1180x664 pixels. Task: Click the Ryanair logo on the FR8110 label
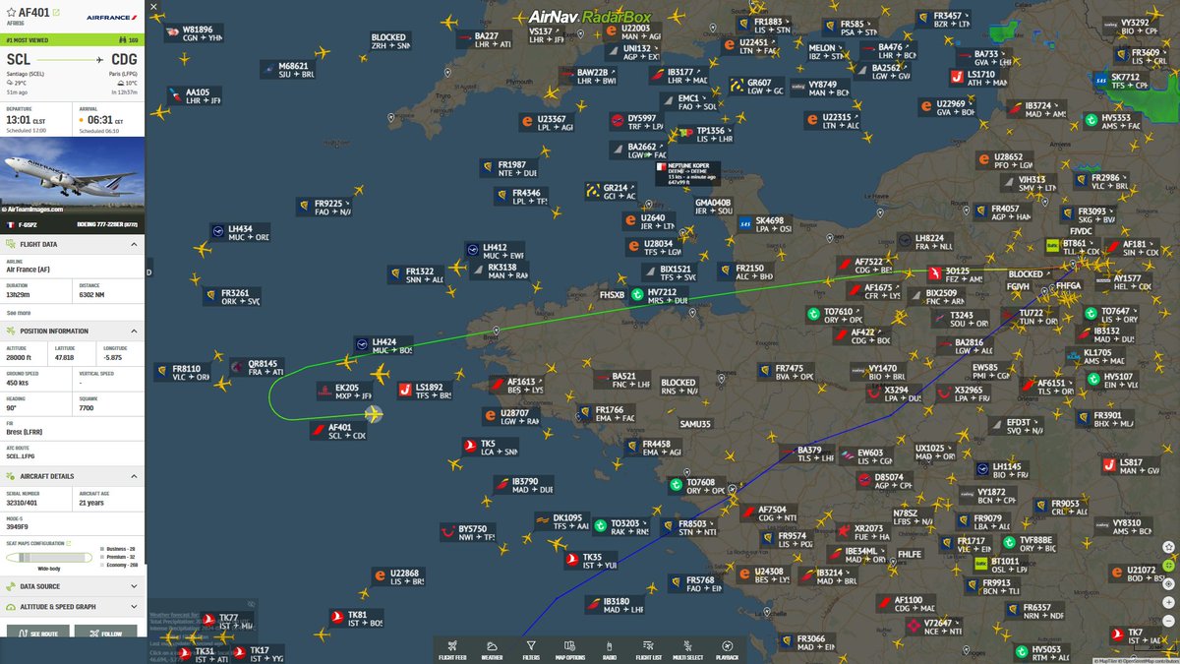[x=163, y=372]
